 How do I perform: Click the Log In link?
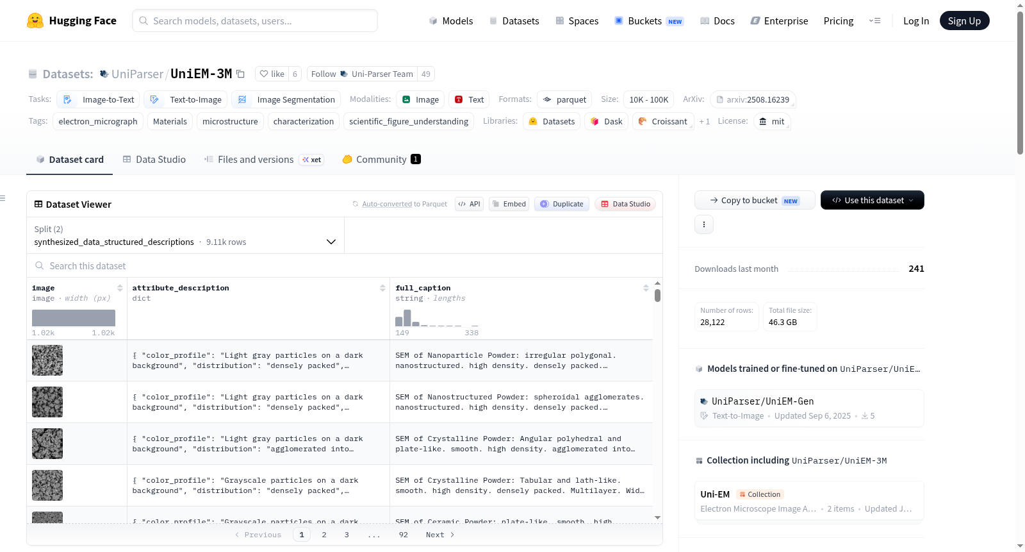click(916, 21)
